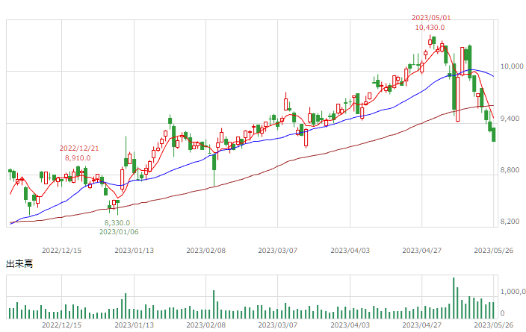Click the 0 label on the volume axis

point(502,313)
